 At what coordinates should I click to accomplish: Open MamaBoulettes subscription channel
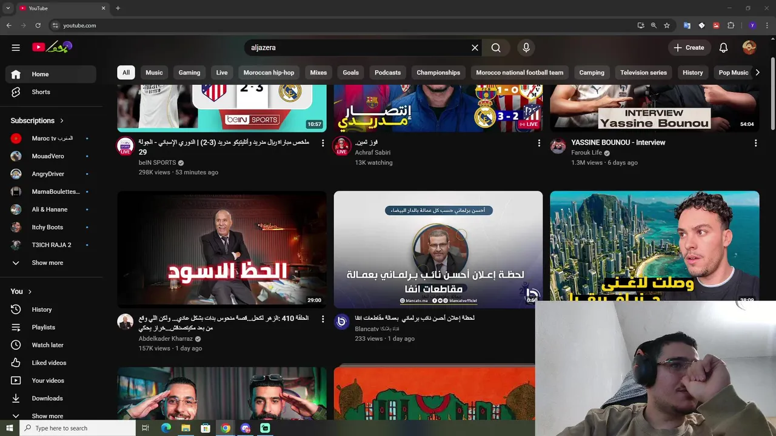[51, 192]
